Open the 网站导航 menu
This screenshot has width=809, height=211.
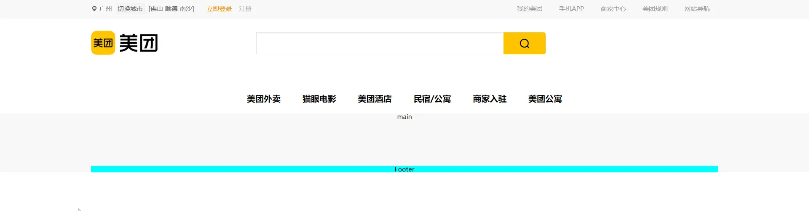pos(697,9)
